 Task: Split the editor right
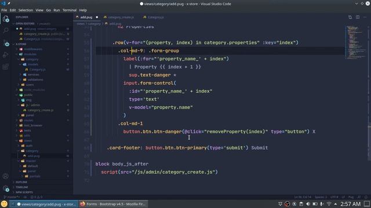point(358,17)
